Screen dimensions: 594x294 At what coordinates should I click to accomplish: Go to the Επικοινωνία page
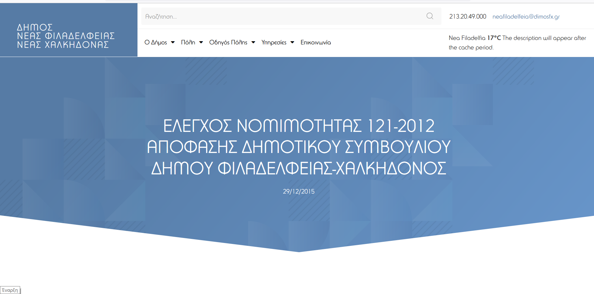click(x=316, y=42)
